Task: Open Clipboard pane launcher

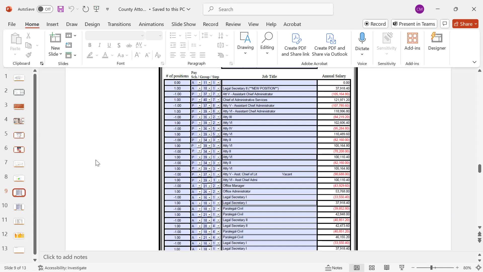Action: coord(42,63)
